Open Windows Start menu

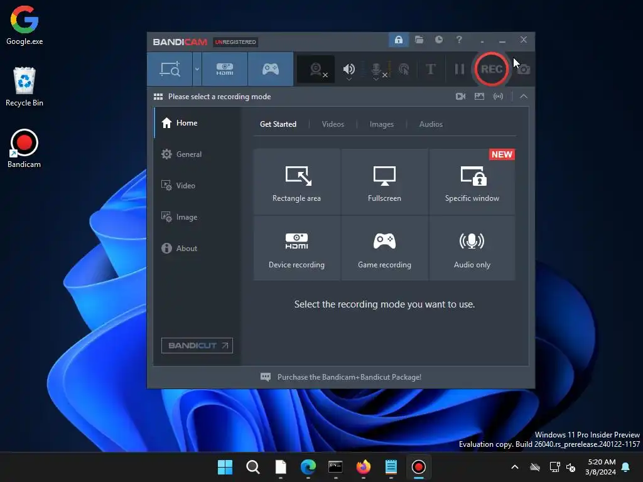click(225, 467)
